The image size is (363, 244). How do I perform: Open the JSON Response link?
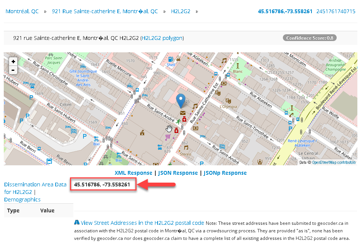(x=178, y=173)
